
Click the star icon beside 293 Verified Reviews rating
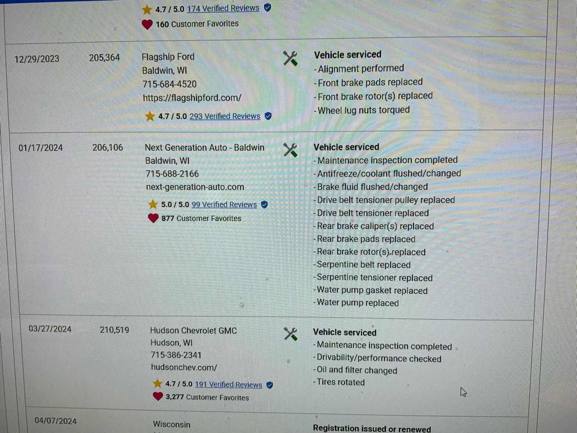click(150, 116)
